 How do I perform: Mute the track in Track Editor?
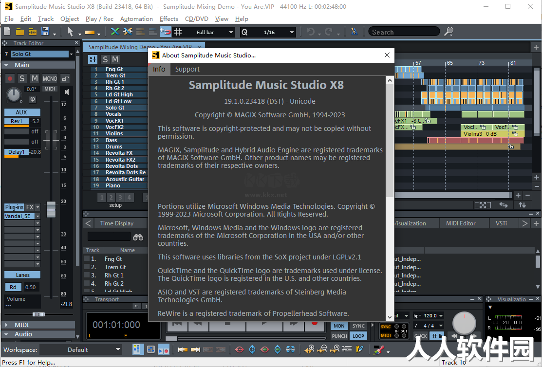(x=35, y=78)
